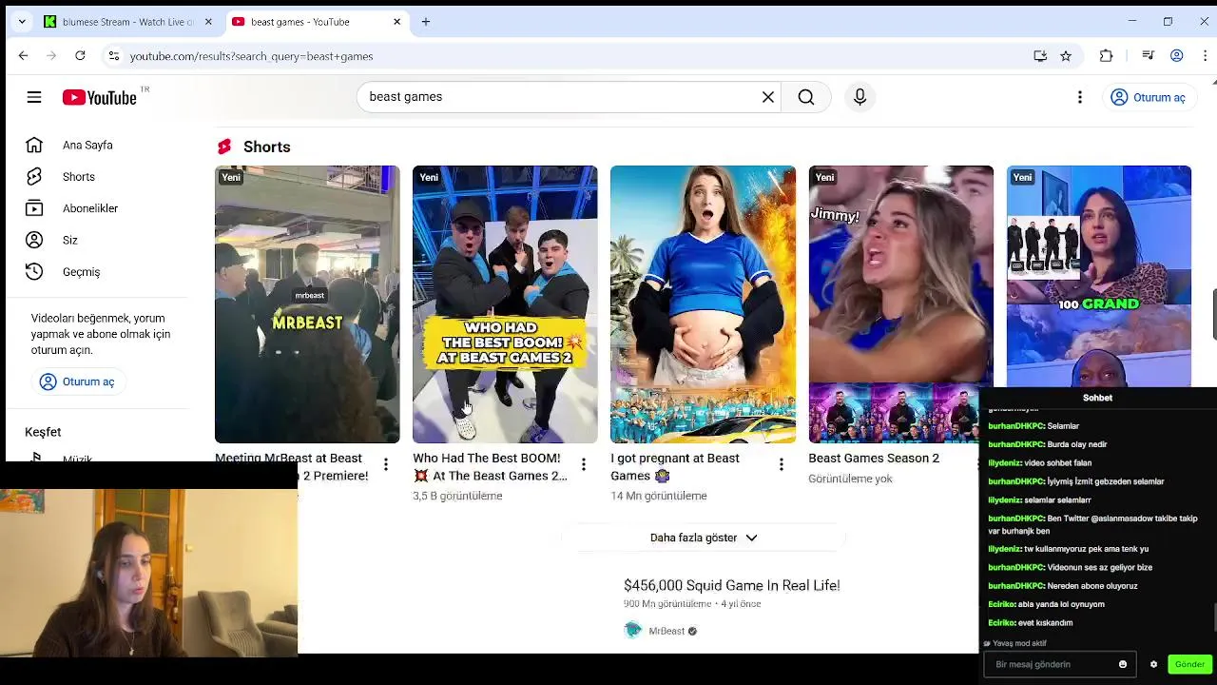Viewport: 1217px width, 685px height.
Task: Open the emoji picker in chat input
Action: (x=1123, y=664)
